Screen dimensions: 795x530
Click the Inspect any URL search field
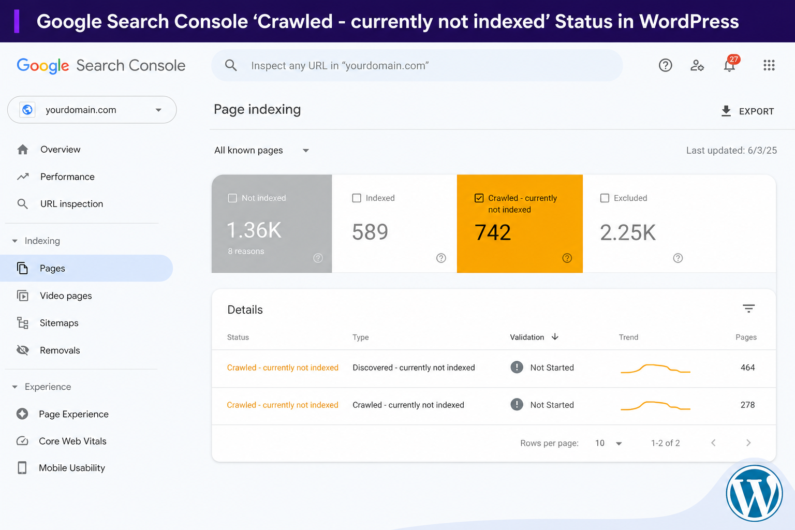(x=417, y=65)
